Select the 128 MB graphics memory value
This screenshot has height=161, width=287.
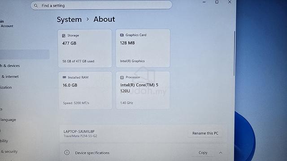[127, 43]
